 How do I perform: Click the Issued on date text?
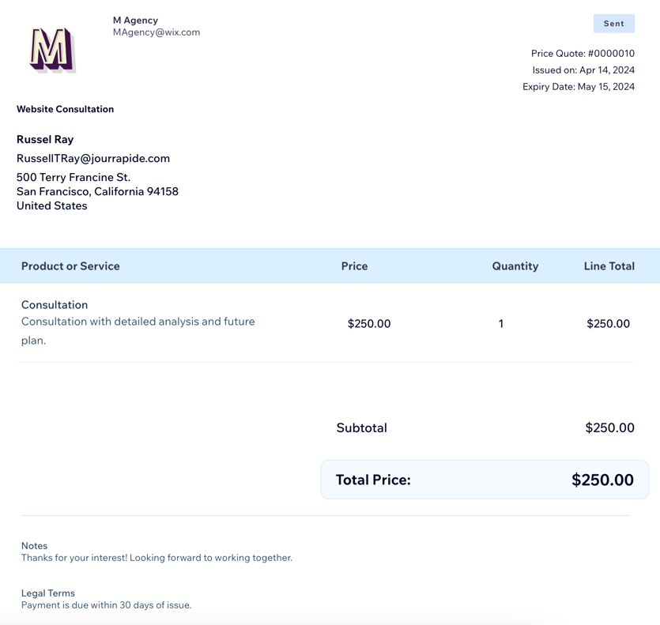(x=583, y=70)
